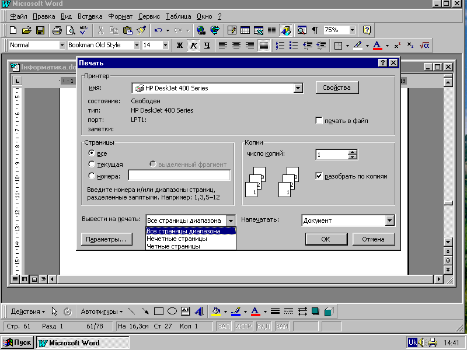Expand the Автофигуры menu

[102, 311]
